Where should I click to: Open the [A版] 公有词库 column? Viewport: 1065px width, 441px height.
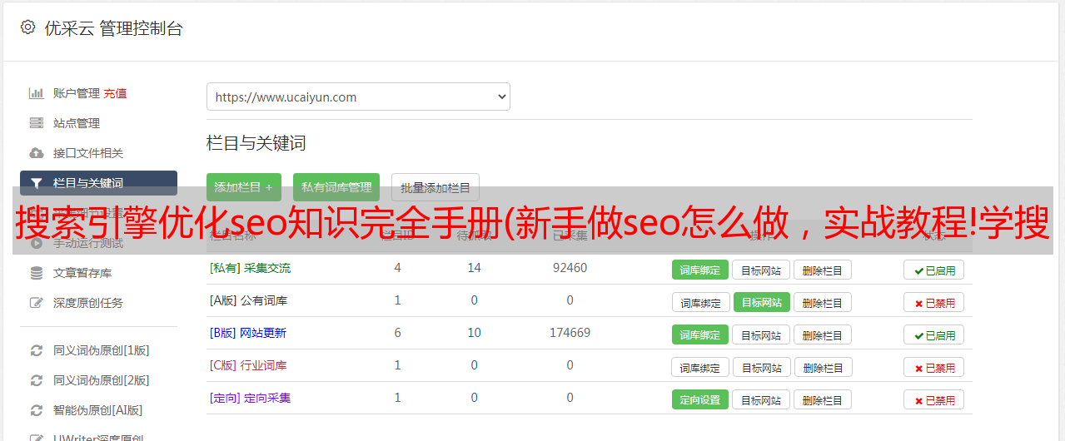[x=248, y=300]
